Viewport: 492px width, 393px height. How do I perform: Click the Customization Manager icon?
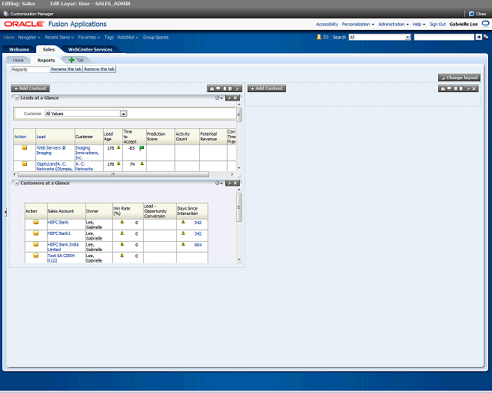[x=6, y=14]
